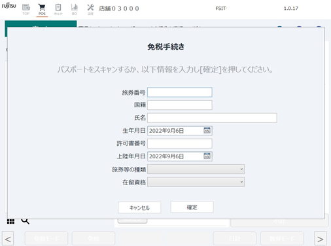Open the BO bar chart icon
The height and width of the screenshot is (246, 331).
[75, 9]
